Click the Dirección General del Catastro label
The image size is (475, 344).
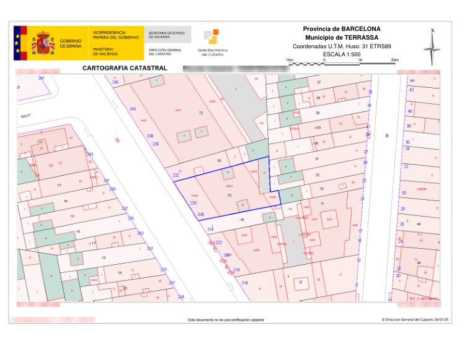click(165, 51)
